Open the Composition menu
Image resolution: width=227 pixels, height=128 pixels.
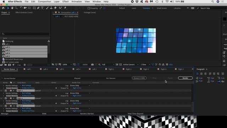pos(44,1)
